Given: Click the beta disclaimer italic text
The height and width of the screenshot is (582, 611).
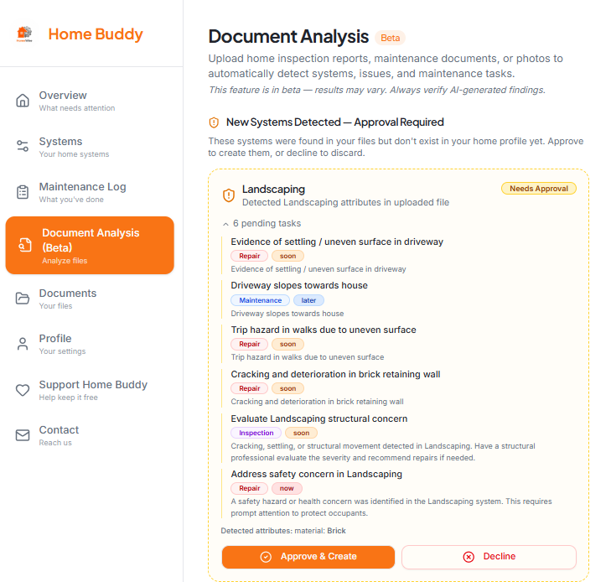Looking at the screenshot, I should click(x=377, y=90).
